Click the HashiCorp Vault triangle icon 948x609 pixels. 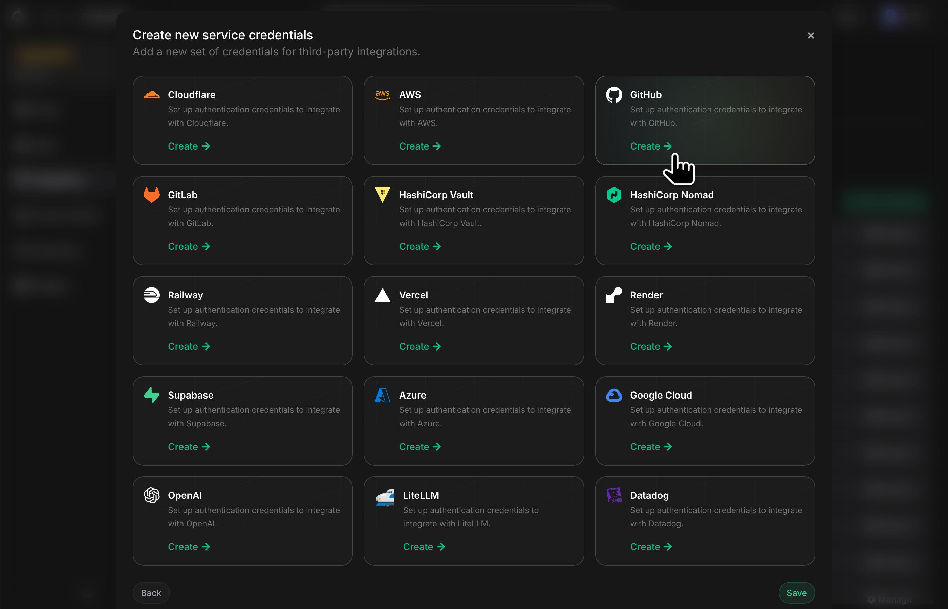point(383,195)
